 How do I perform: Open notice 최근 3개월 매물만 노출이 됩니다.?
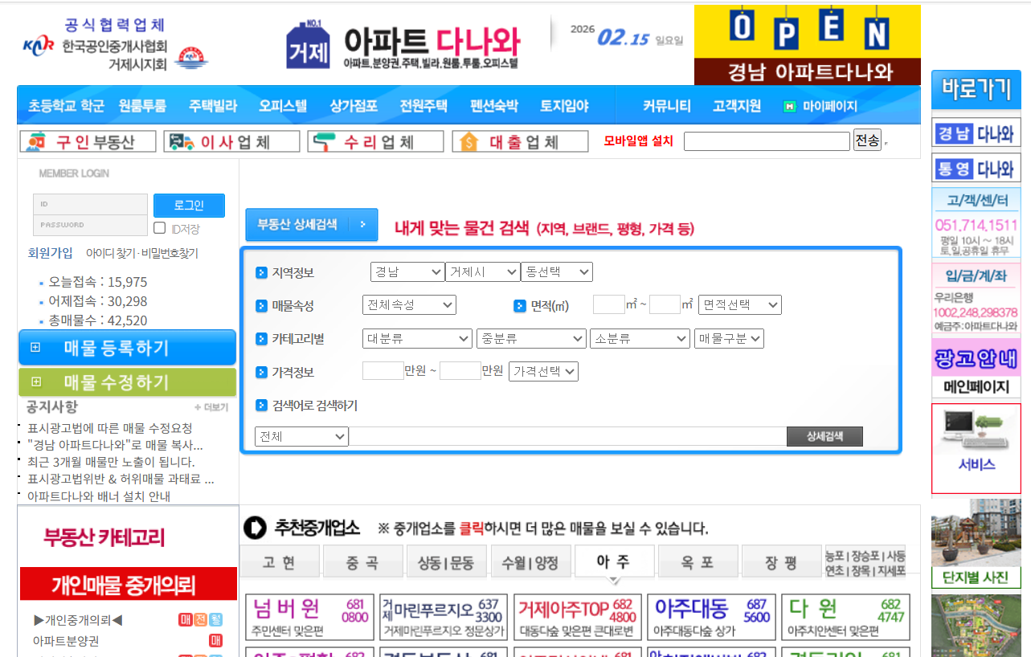(111, 462)
